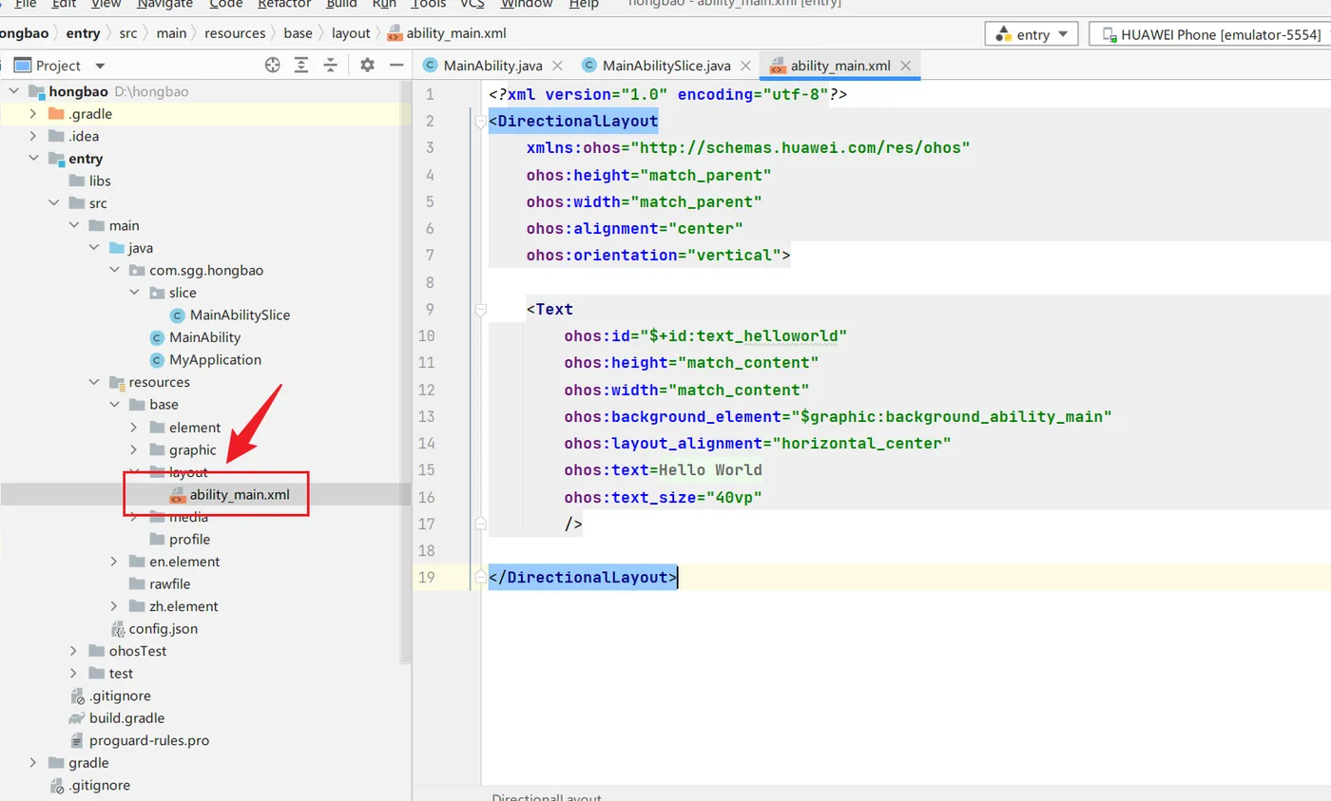Expand the top-level gradle folder

33,763
